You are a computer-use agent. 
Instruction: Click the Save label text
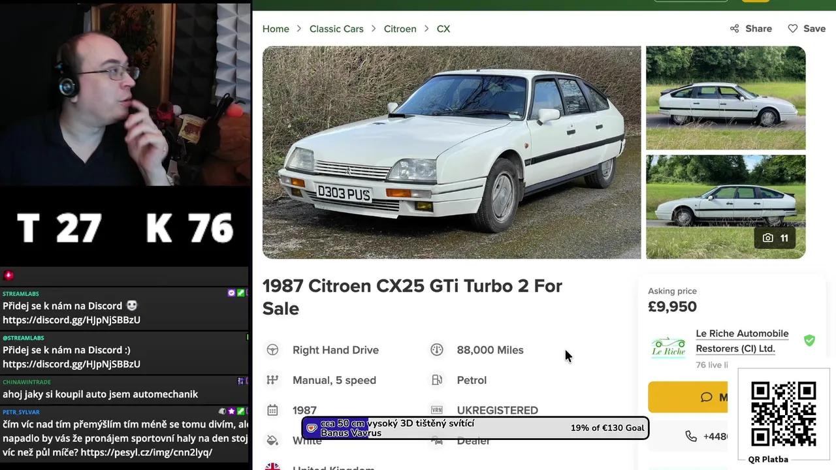point(814,29)
